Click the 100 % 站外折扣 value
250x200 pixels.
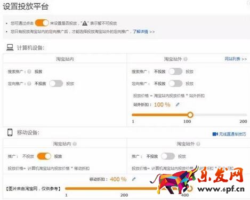point(162,105)
